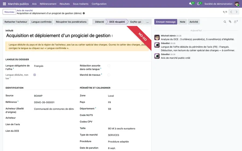Click Langue confirmée button
The image size is (242, 151).
click(41, 22)
